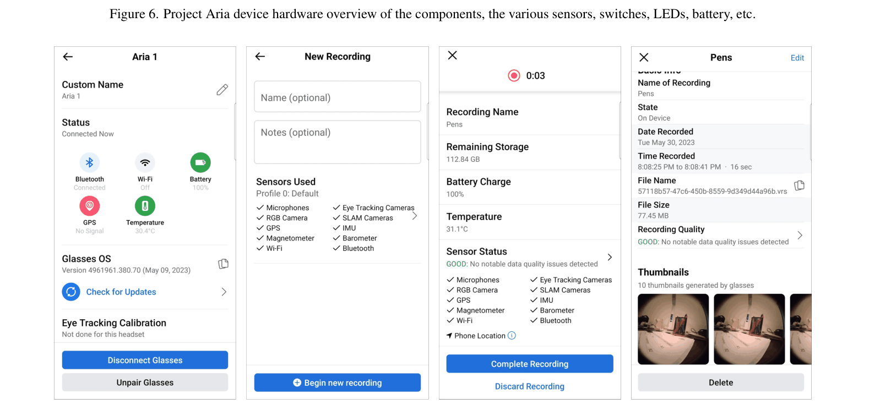Image resolution: width=891 pixels, height=415 pixels.
Task: Toggle Eye Tracking Cameras in Sensors Used
Action: tap(336, 207)
